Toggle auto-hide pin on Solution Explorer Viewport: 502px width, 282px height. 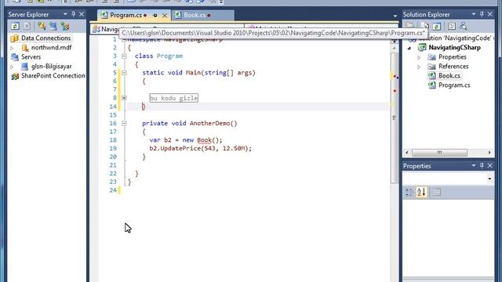482,14
